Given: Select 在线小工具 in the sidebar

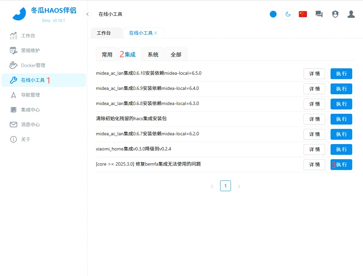Looking at the screenshot, I should point(44,80).
